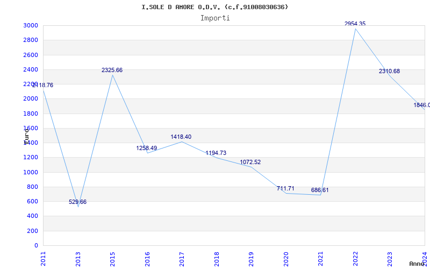Select the 2954.35 data label
This screenshot has height=269, width=430.
(355, 24)
